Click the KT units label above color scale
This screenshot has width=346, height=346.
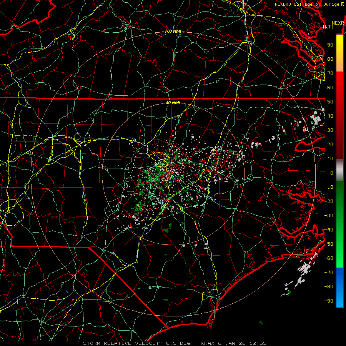(328, 27)
